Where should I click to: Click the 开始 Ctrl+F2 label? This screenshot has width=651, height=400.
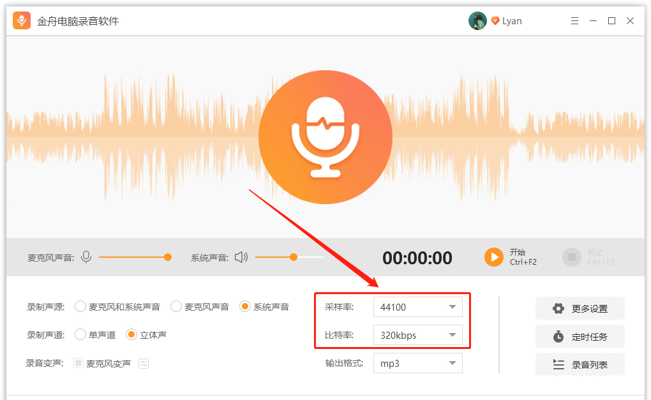pyautogui.click(x=523, y=257)
